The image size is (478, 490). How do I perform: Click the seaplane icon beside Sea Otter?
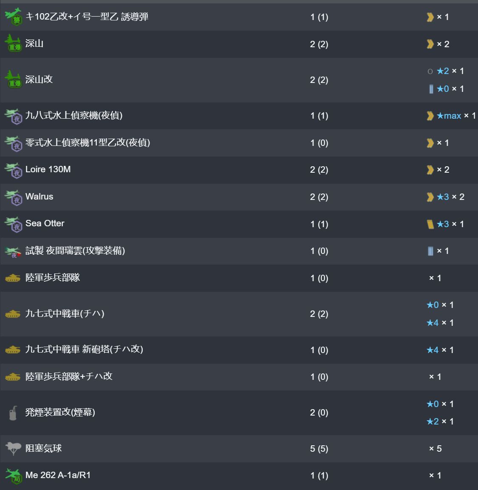point(14,224)
